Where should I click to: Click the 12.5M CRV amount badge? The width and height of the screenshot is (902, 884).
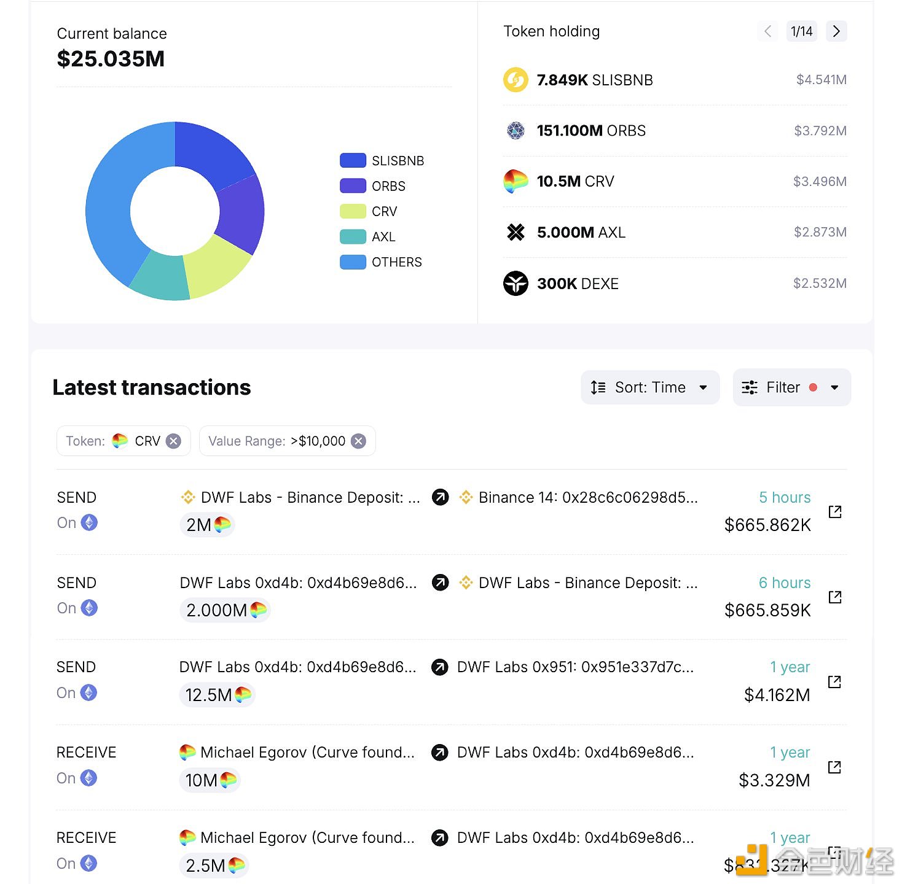218,695
